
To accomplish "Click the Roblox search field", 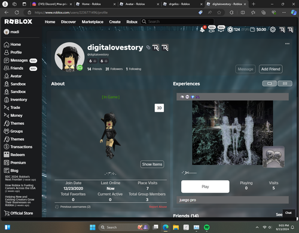I will tap(178, 21).
